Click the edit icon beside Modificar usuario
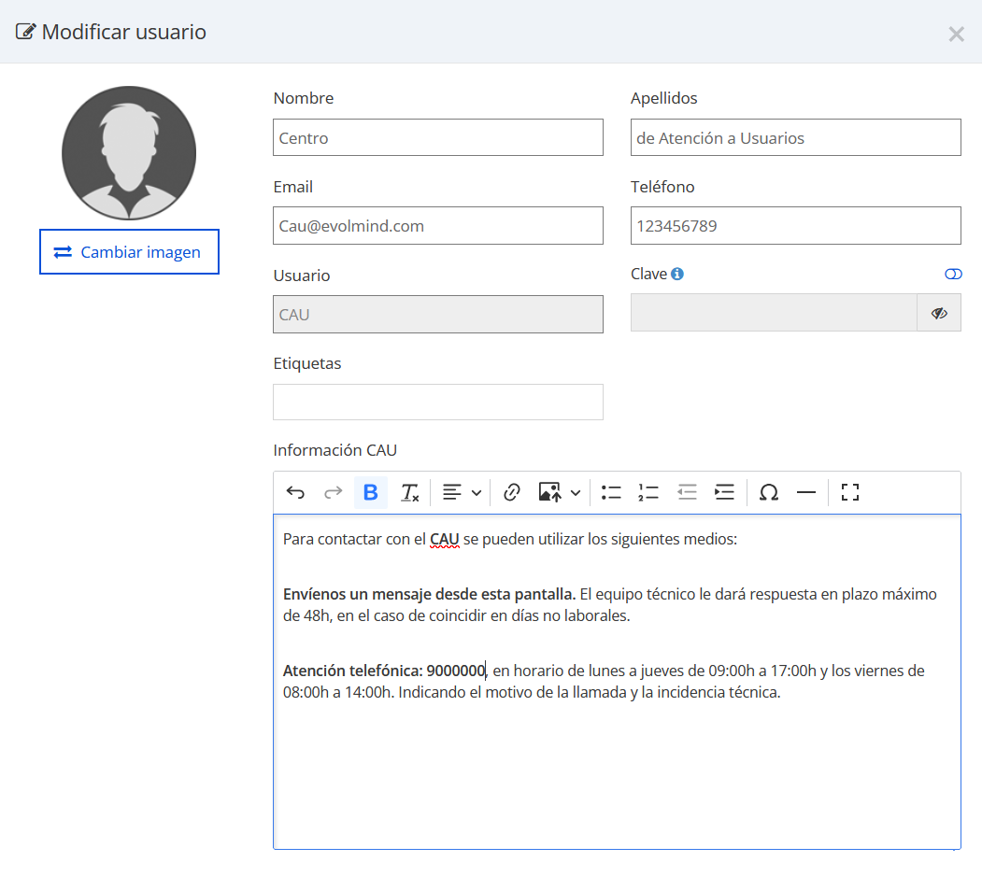 25,32
